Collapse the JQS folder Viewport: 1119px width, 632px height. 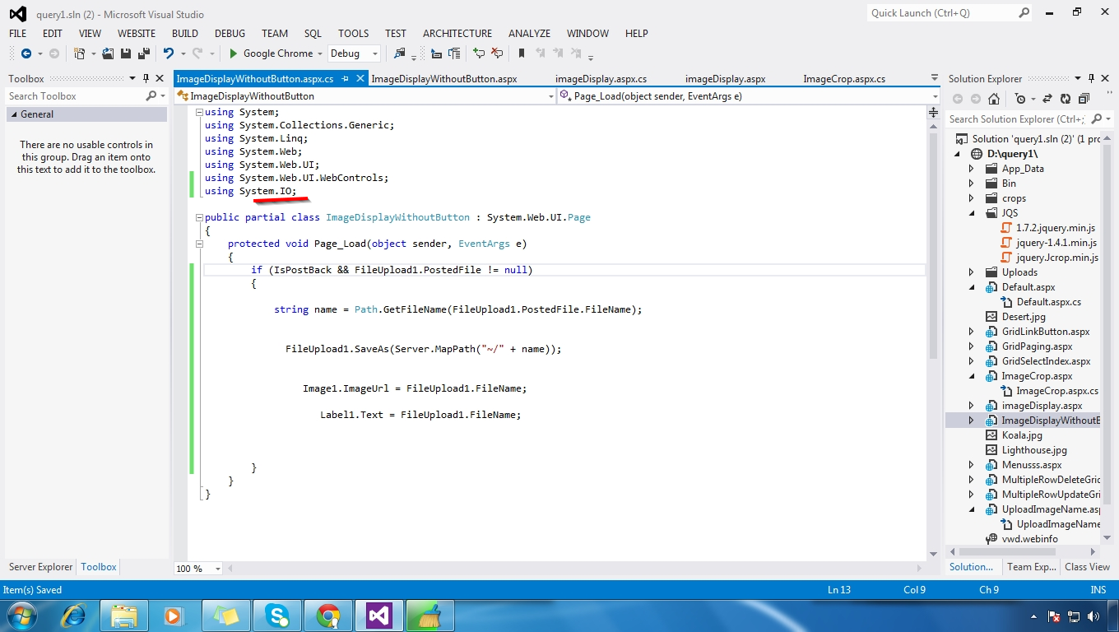point(972,212)
